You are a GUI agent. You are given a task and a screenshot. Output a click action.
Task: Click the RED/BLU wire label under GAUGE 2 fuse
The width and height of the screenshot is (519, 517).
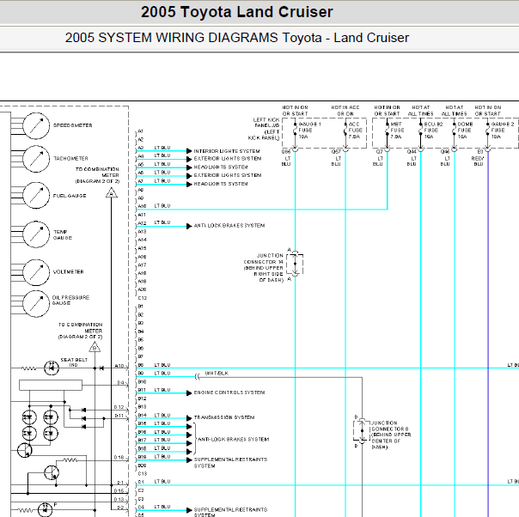click(x=478, y=161)
